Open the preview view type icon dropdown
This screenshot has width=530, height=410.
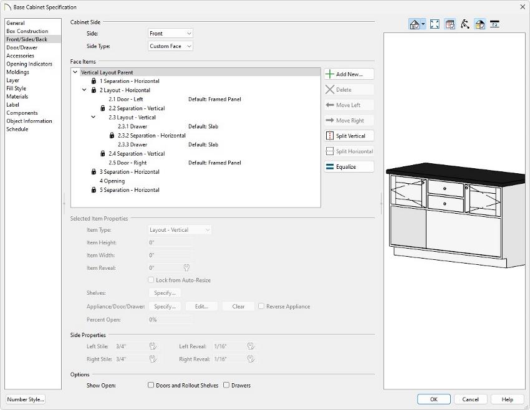click(x=423, y=24)
